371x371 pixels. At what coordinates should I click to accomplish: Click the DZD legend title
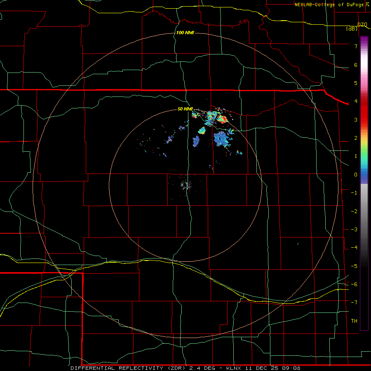(x=362, y=24)
